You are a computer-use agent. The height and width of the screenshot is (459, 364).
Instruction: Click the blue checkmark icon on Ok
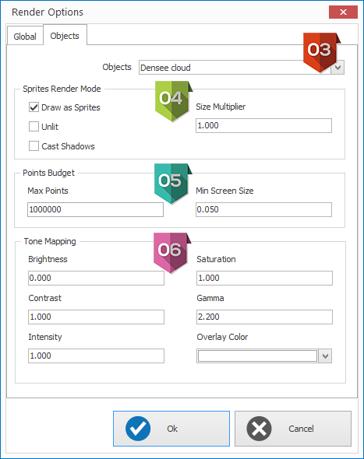[138, 428]
